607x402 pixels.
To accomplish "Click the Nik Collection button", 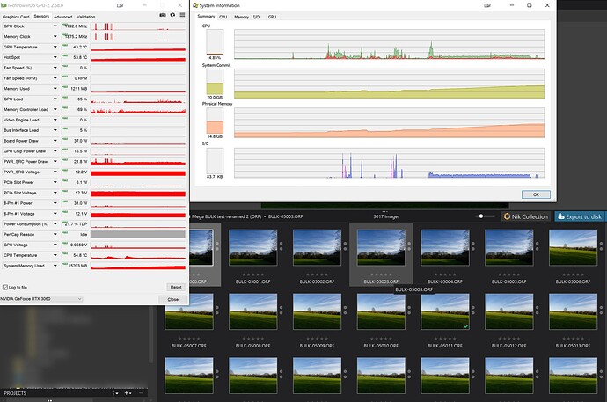I will (x=526, y=216).
